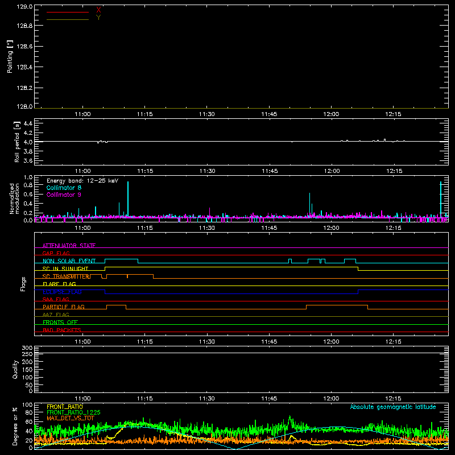Viewport: 455px width, 455px height.
Task: Click the Pointing axis title
Action: coord(10,56)
